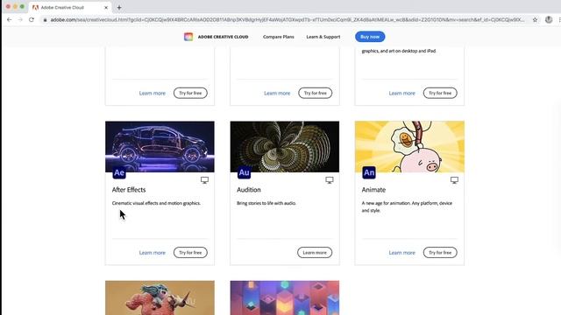
Task: Click the Audition spiral pattern thumbnail
Action: pyautogui.click(x=285, y=147)
